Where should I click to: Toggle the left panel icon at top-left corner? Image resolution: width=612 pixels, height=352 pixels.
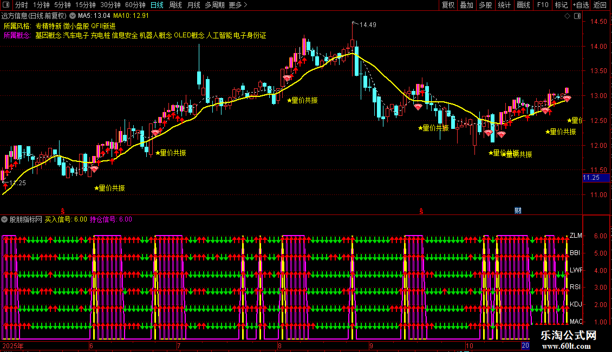point(6,5)
